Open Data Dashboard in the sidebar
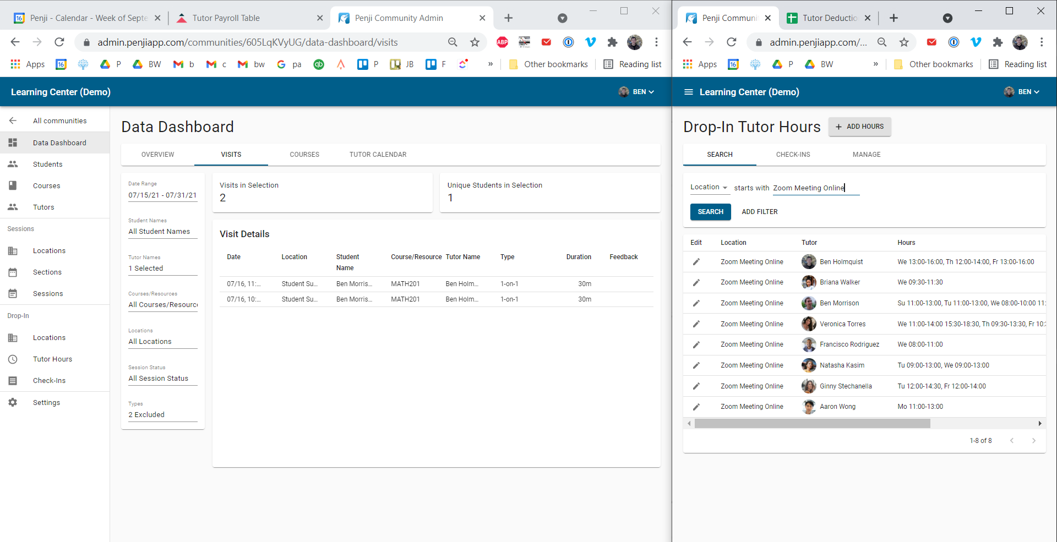The width and height of the screenshot is (1057, 542). point(55,143)
